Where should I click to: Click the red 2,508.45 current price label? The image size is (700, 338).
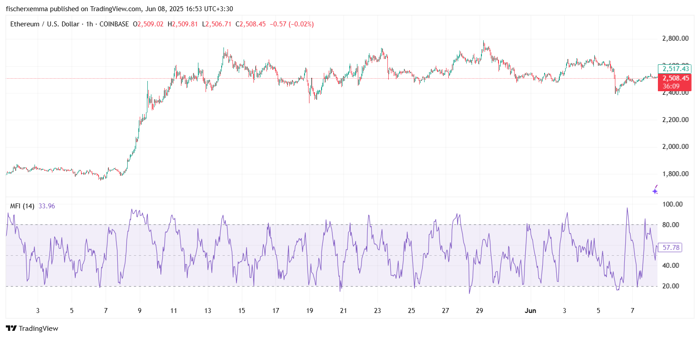[x=674, y=78]
